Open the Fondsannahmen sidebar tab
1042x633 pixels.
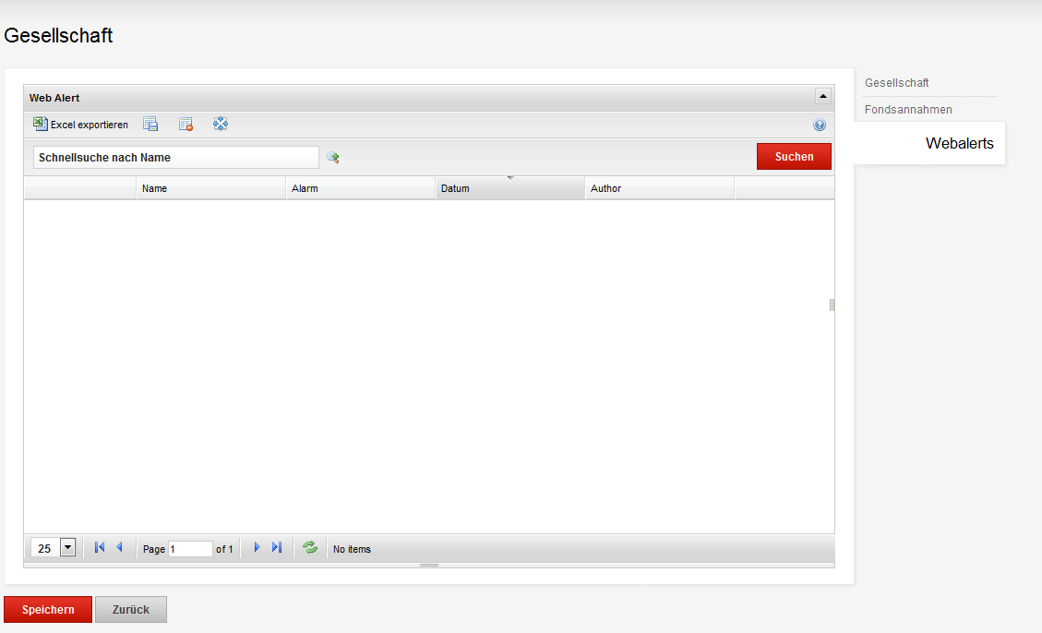pyautogui.click(x=908, y=110)
